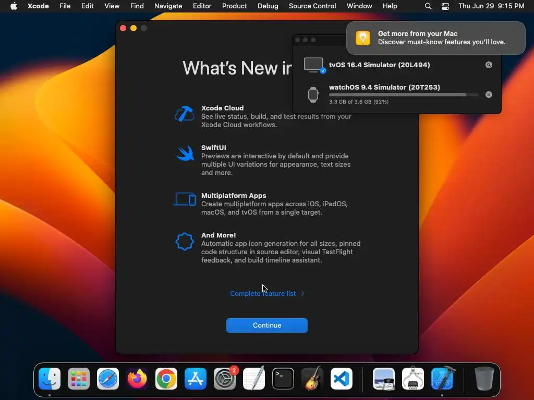
Task: Click the And More badge icon
Action: (x=185, y=242)
